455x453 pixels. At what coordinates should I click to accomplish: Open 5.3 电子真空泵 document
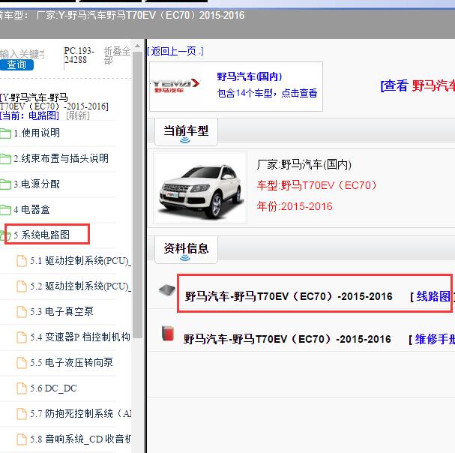[61, 311]
